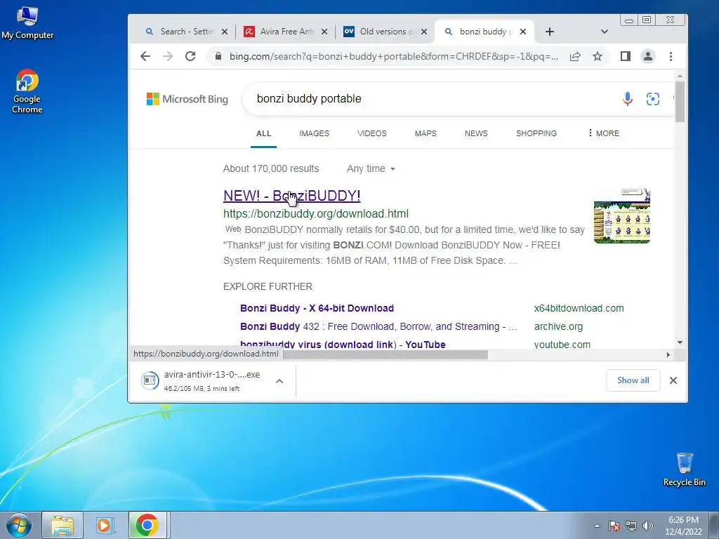Click the browser forward arrow

(168, 56)
